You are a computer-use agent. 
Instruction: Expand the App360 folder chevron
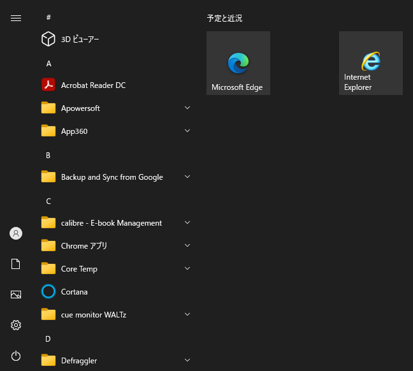click(x=187, y=131)
